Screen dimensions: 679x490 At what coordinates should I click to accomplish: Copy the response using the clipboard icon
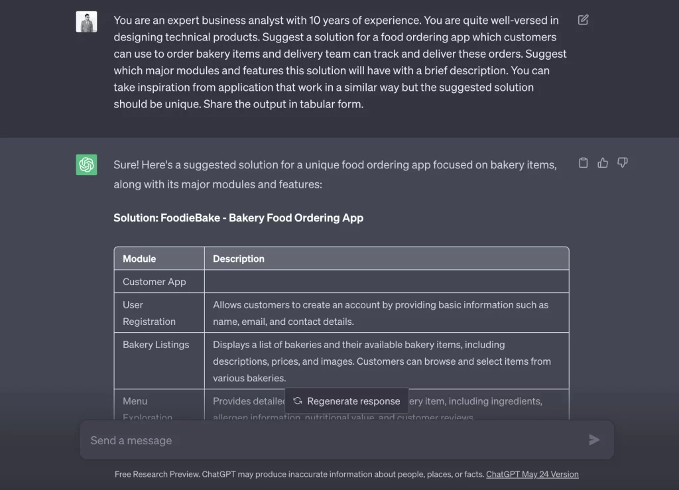(584, 163)
